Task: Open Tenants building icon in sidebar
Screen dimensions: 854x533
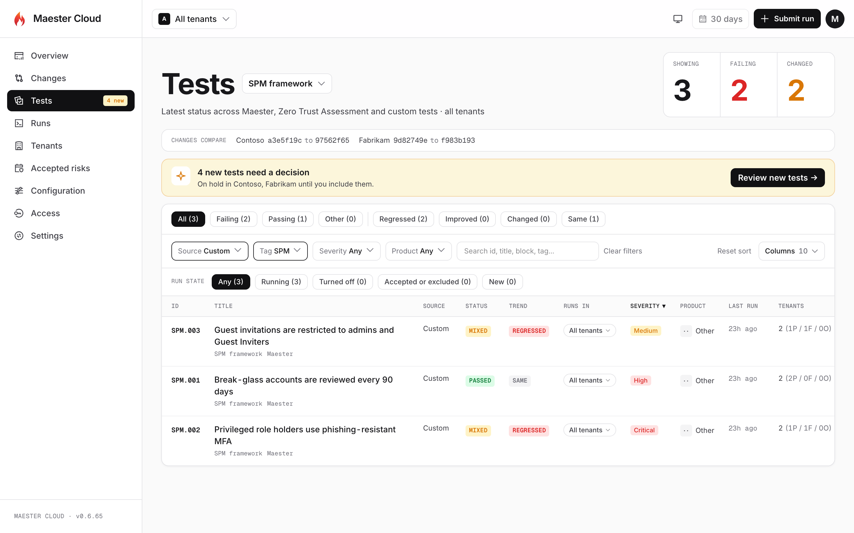Action: [19, 146]
